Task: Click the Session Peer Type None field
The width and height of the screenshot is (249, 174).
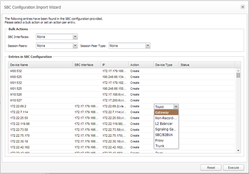Action: click(127, 45)
